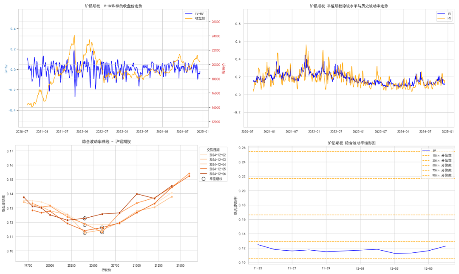Click the '0.15' y-axis tick
This screenshot has width=459, height=274.
pyautogui.click(x=10, y=180)
